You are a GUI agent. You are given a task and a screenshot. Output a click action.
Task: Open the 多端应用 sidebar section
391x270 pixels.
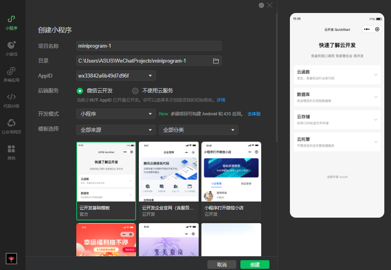[x=11, y=75]
